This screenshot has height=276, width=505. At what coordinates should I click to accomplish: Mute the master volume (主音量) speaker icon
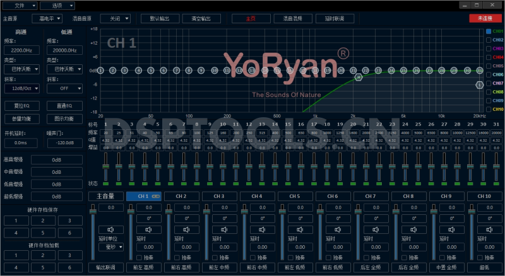click(x=111, y=229)
